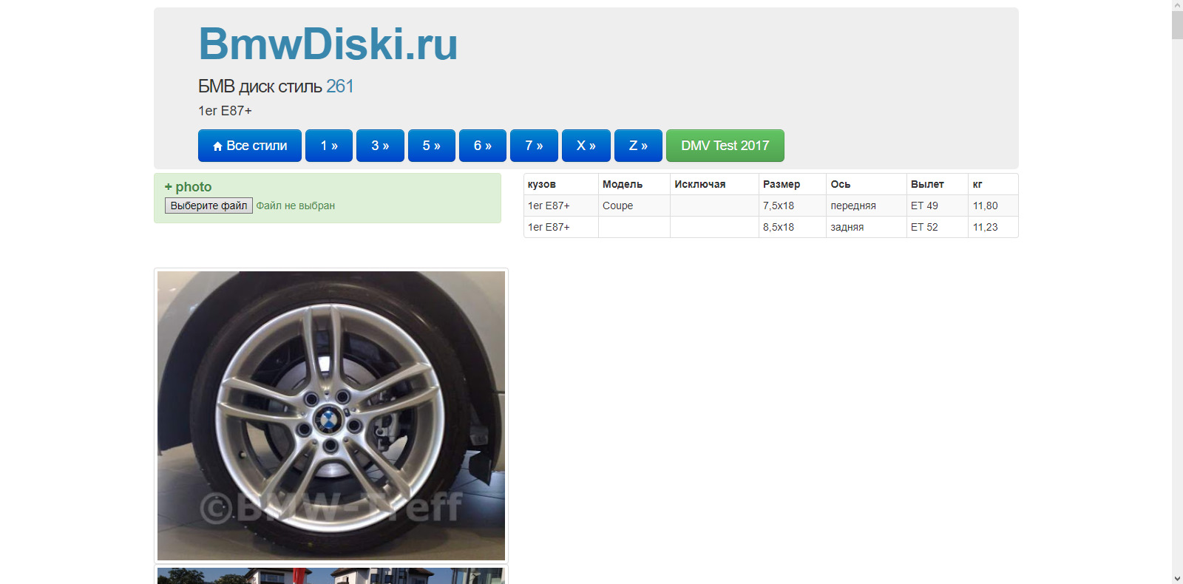Click the green DMV Test 2017 button

[725, 146]
